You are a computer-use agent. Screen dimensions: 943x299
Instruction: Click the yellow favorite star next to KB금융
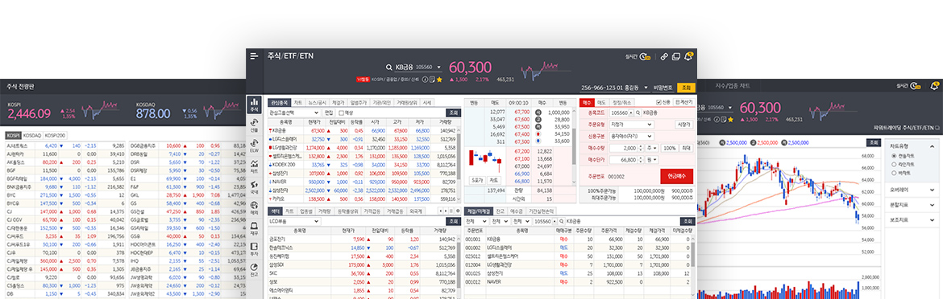point(439,79)
